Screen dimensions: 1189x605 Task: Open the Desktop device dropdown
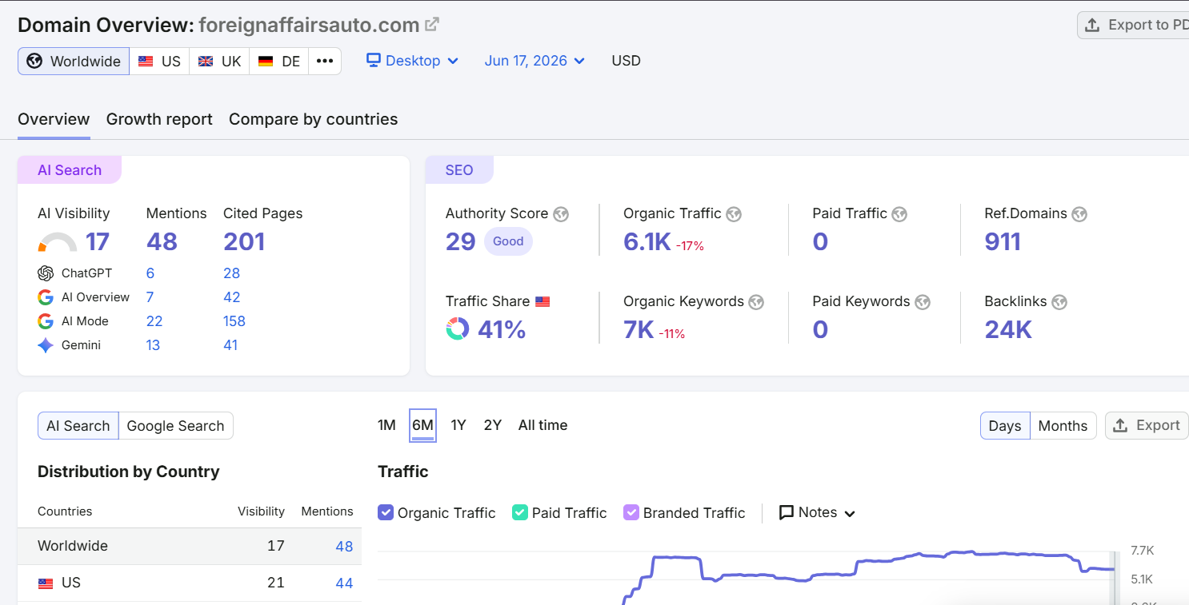tap(412, 61)
